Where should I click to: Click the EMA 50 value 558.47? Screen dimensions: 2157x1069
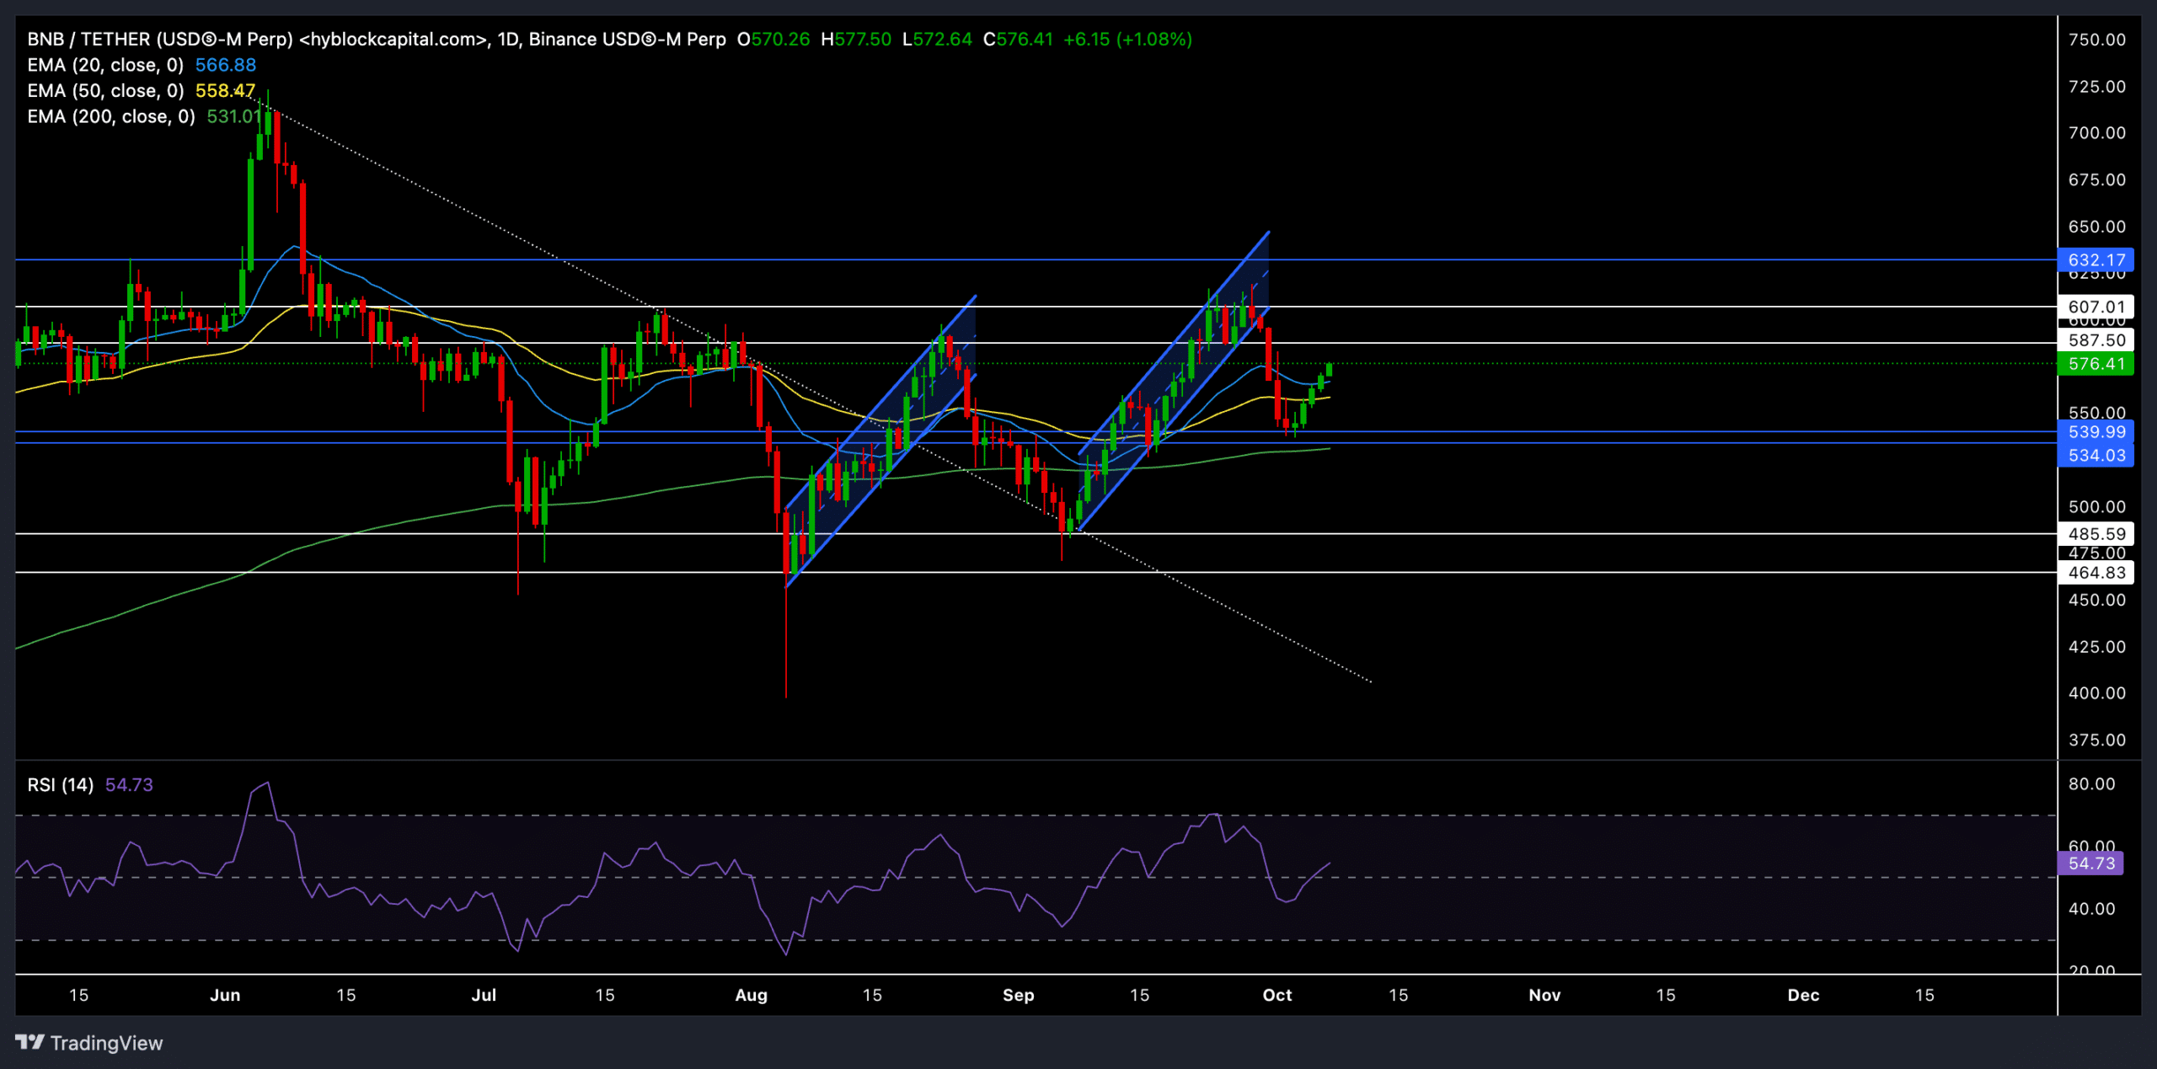225,91
